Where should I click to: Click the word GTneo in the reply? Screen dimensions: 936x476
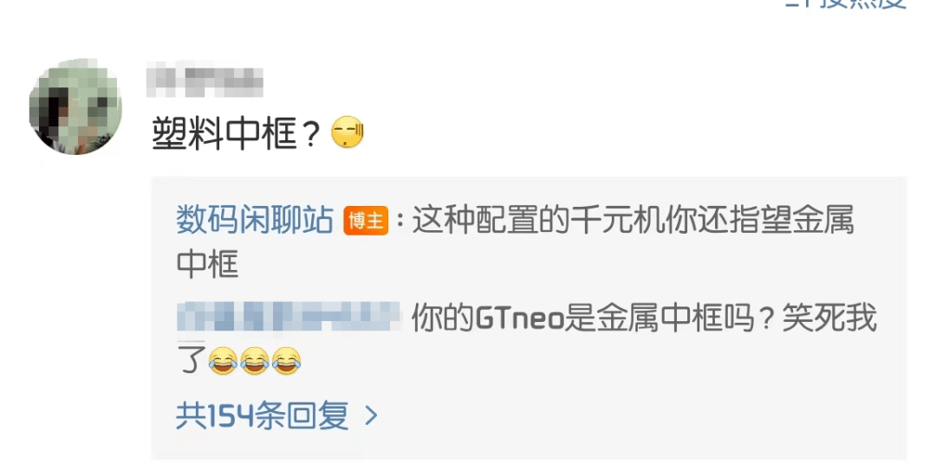pyautogui.click(x=519, y=318)
